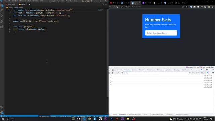Open Search view in VS Code activity bar
Image resolution: width=215 pixels, height=121 pixels.
pos(2,10)
